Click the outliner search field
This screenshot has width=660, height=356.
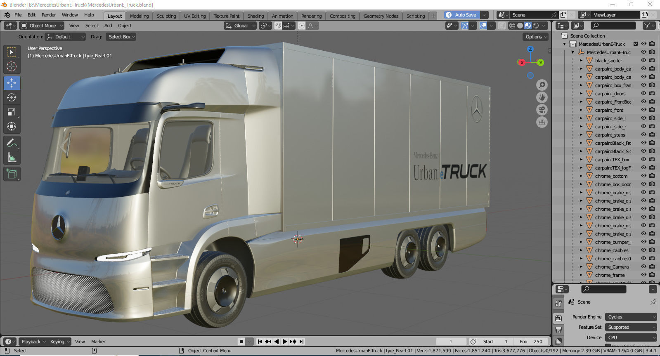pos(613,26)
